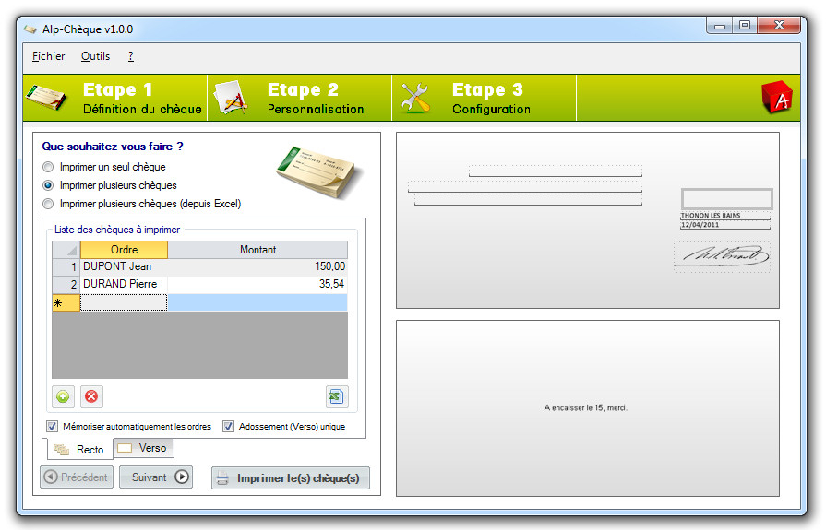The height and width of the screenshot is (530, 826).
Task: Switch to the Verso tab
Action: 143,448
